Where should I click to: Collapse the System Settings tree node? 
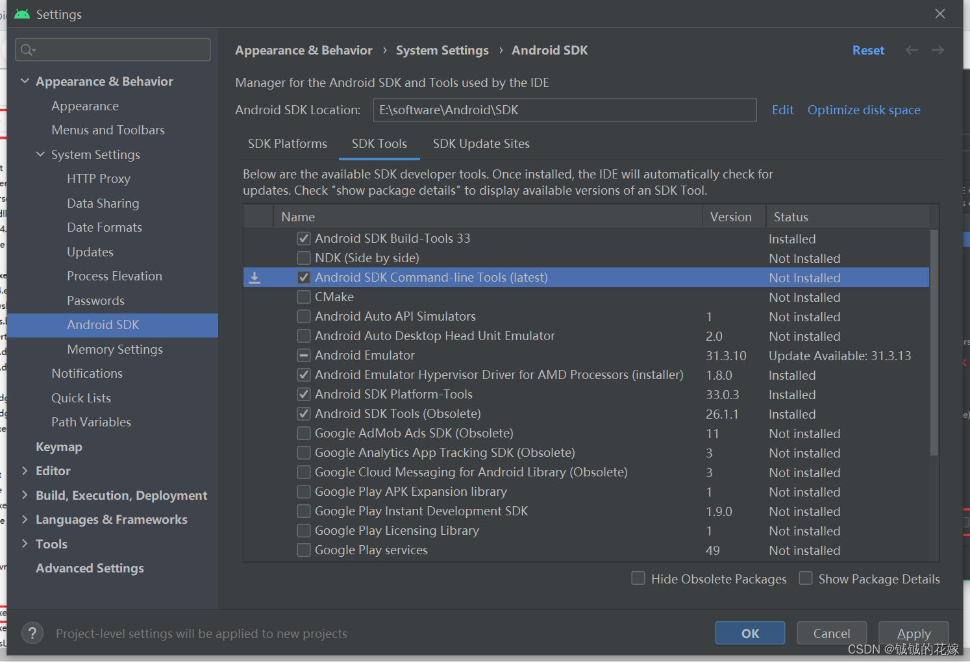(40, 154)
